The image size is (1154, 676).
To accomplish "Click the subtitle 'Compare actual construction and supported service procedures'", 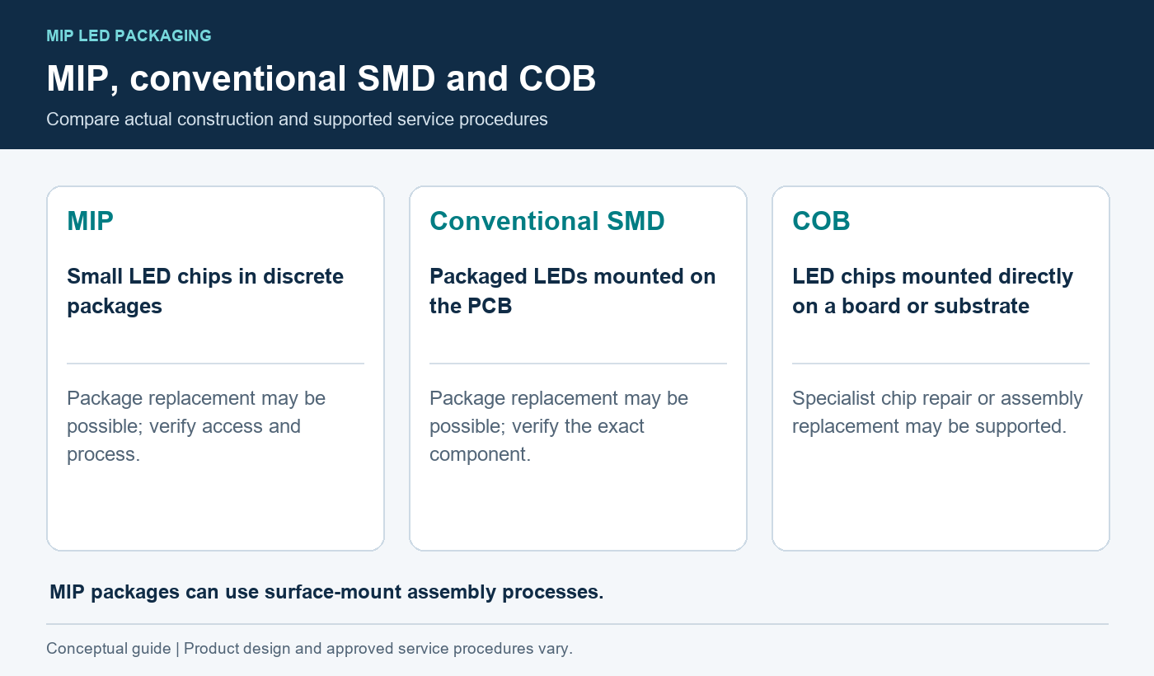I will click(297, 120).
